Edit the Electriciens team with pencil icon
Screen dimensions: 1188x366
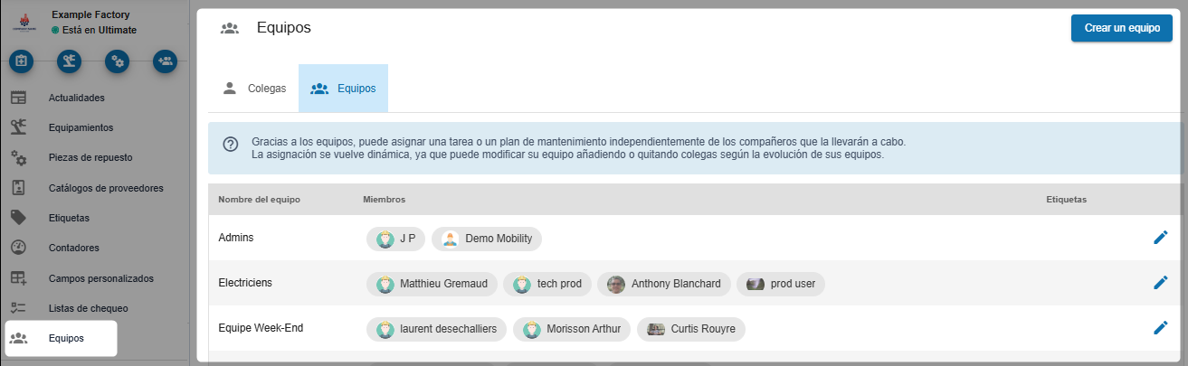coord(1161,283)
